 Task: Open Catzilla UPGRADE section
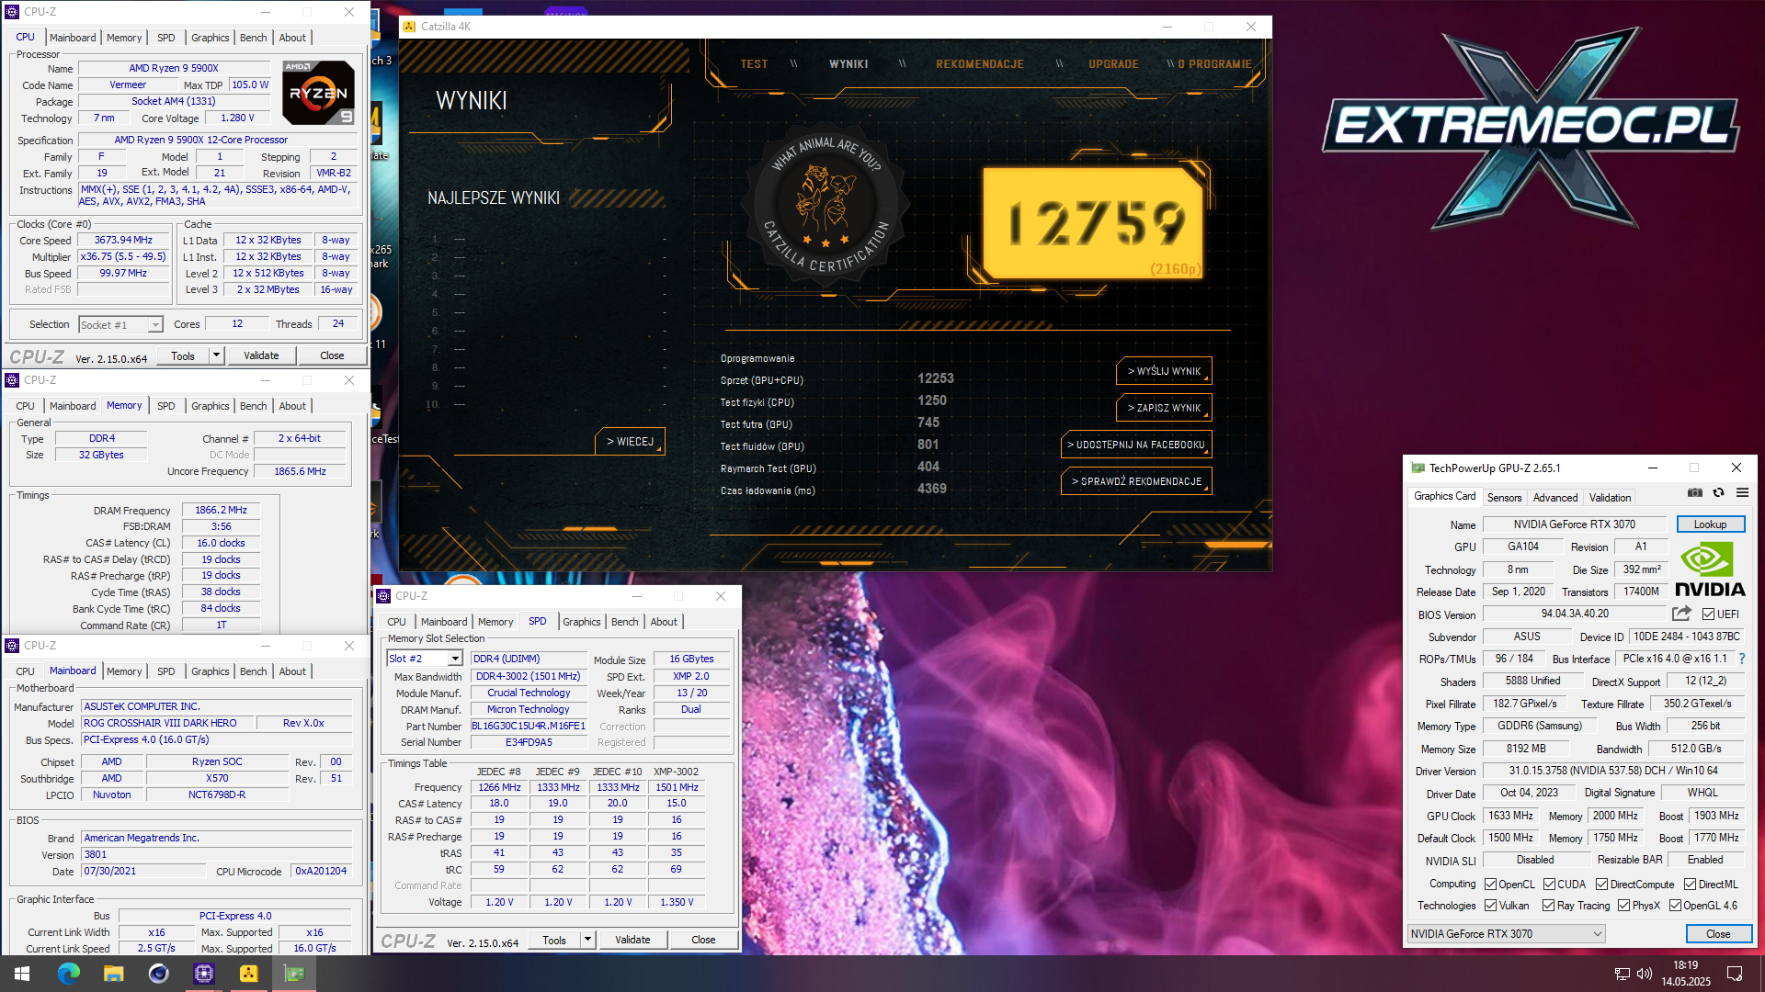[1113, 64]
